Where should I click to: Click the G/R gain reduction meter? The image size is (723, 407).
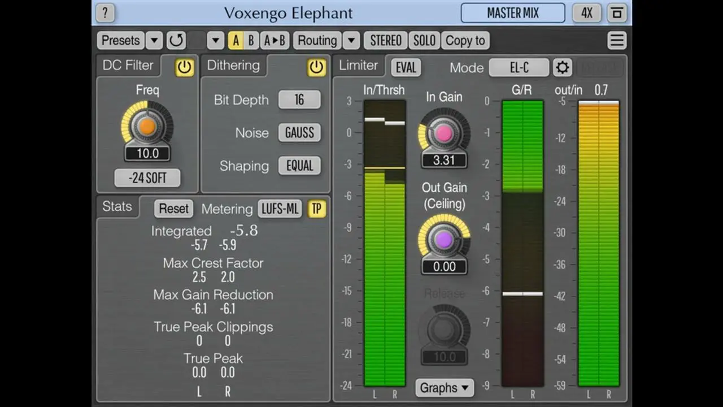[522, 244]
